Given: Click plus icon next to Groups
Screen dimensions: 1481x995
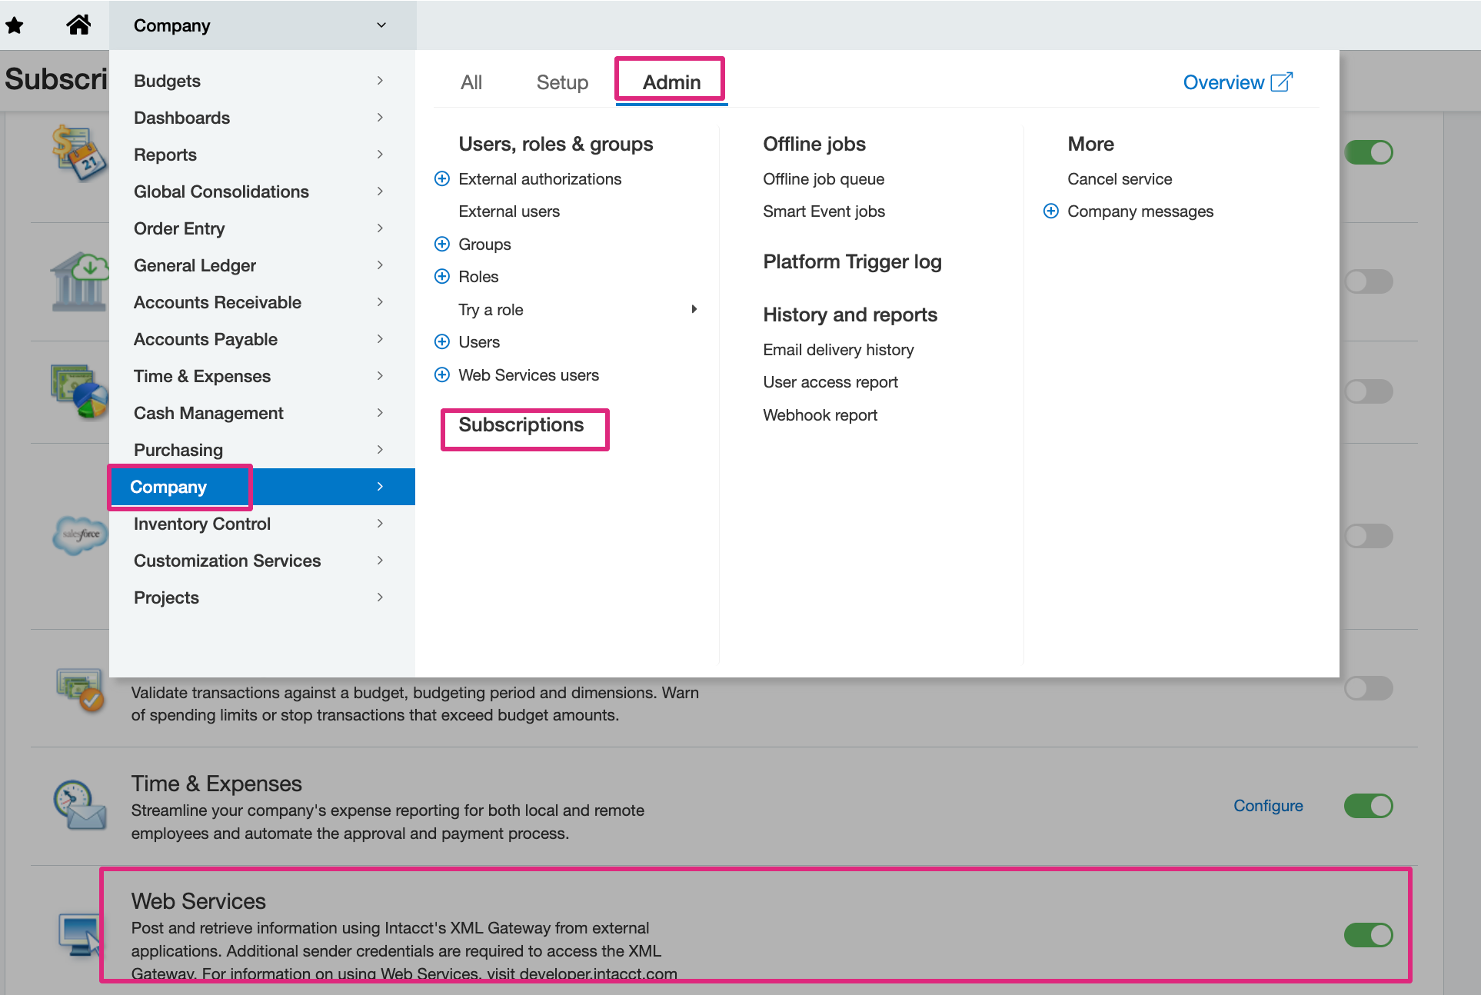Looking at the screenshot, I should pyautogui.click(x=442, y=245).
